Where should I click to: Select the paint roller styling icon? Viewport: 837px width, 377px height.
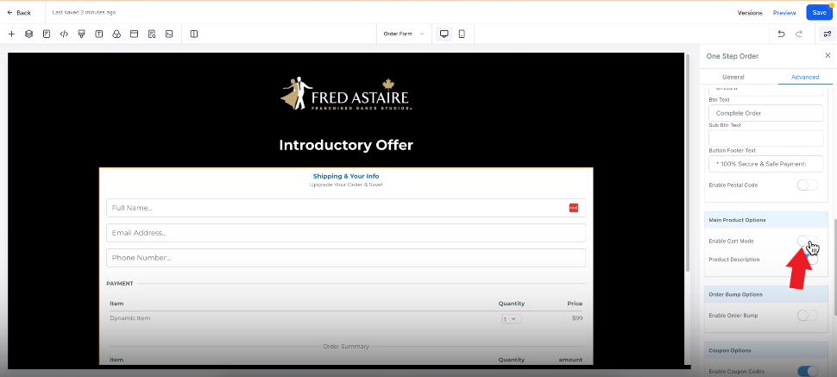pyautogui.click(x=81, y=35)
